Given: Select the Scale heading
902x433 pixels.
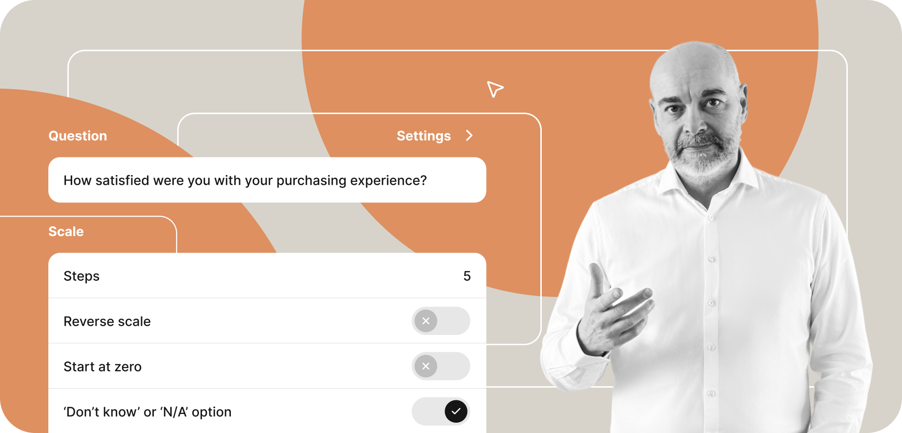Looking at the screenshot, I should coord(66,232).
